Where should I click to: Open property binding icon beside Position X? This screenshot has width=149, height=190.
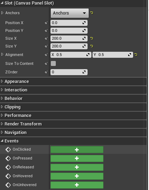pyautogui.click(x=46, y=23)
